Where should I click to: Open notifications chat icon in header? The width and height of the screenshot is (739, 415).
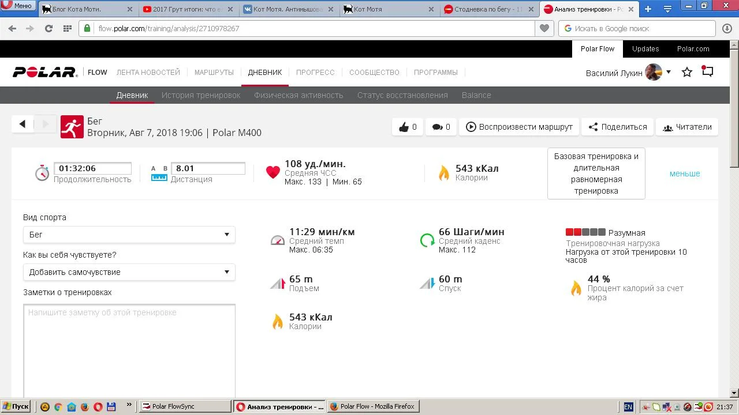pyautogui.click(x=707, y=71)
